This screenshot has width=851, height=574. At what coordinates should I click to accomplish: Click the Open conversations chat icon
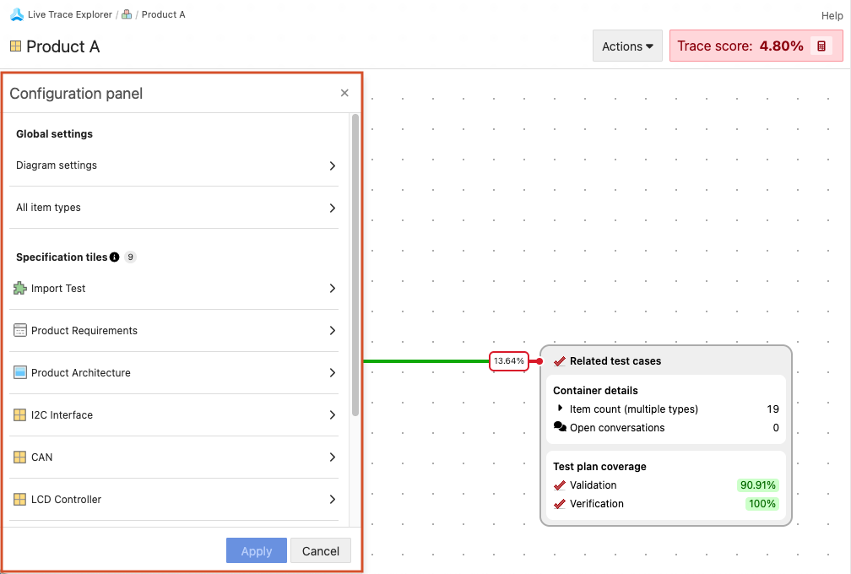[x=560, y=427]
